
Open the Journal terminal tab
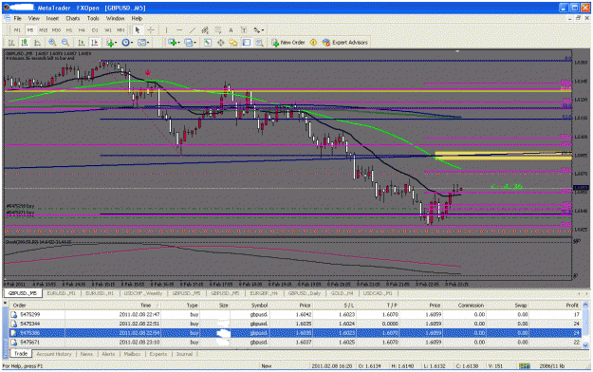tap(184, 354)
